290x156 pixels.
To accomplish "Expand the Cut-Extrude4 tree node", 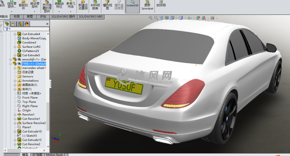I will pos(15,34).
